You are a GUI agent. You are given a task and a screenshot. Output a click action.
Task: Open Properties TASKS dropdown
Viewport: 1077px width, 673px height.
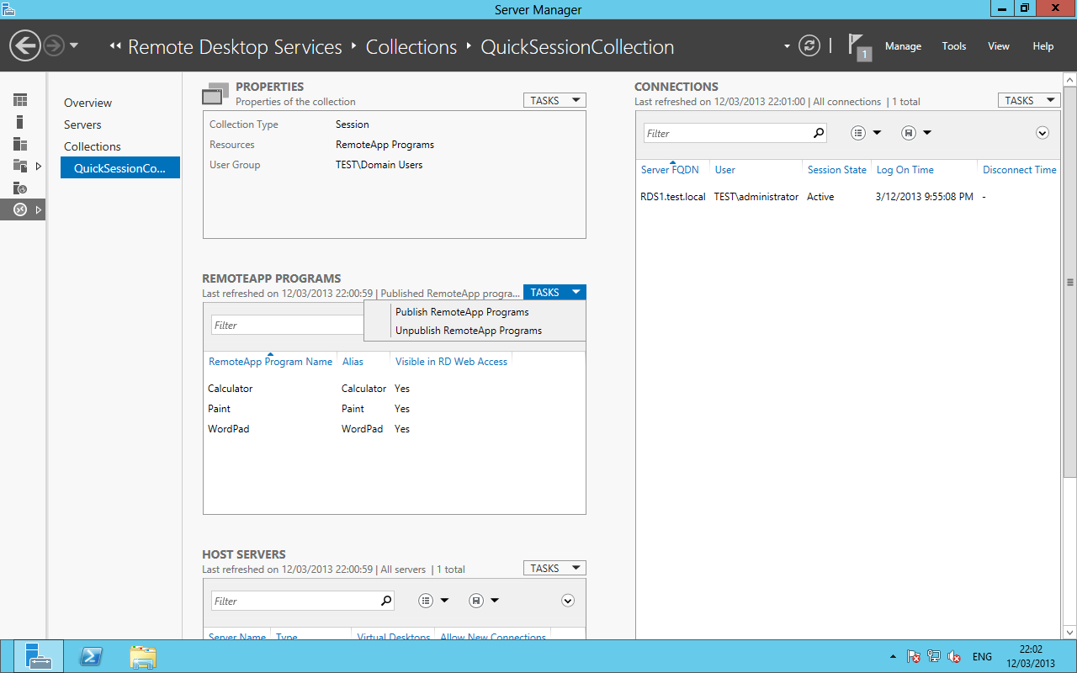tap(554, 100)
